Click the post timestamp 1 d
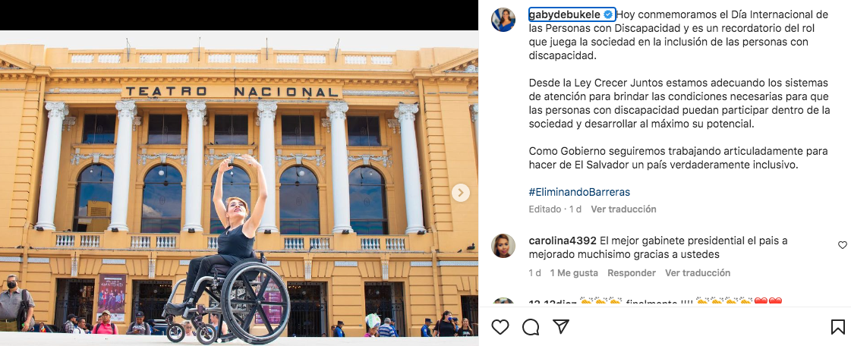The width and height of the screenshot is (851, 346). (575, 209)
